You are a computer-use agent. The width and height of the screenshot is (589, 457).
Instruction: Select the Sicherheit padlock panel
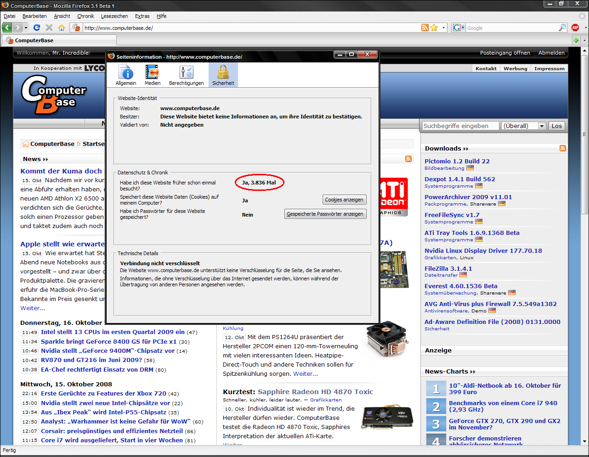(223, 75)
